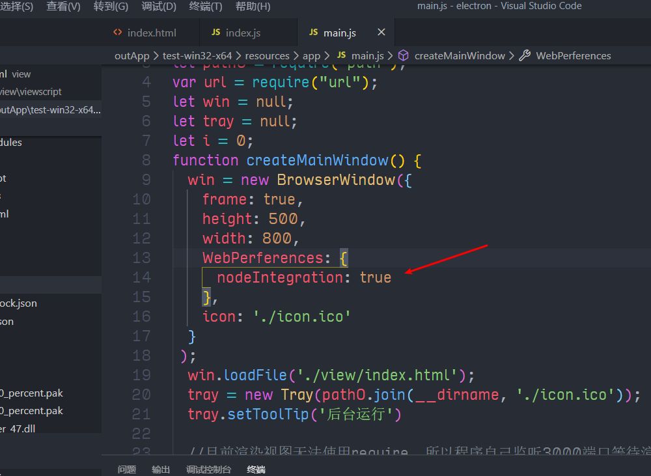Click resources in the breadcrumb
Image resolution: width=651 pixels, height=476 pixels.
[267, 55]
